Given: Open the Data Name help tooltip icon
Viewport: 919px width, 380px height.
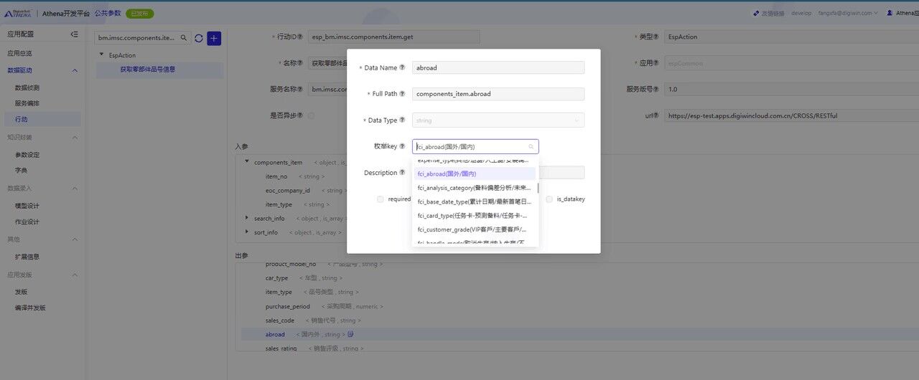Looking at the screenshot, I should coord(402,67).
